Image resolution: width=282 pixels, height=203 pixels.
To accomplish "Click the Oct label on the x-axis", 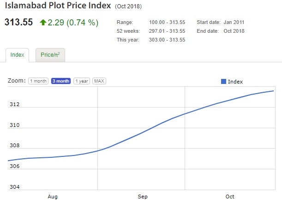I will pyautogui.click(x=229, y=197).
